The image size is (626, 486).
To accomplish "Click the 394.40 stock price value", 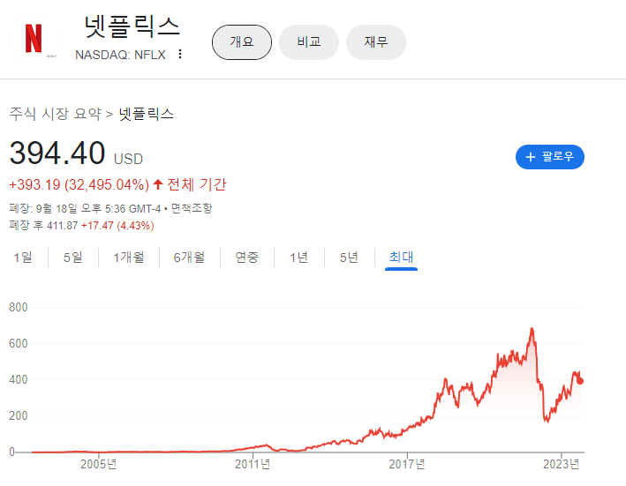I will [57, 153].
